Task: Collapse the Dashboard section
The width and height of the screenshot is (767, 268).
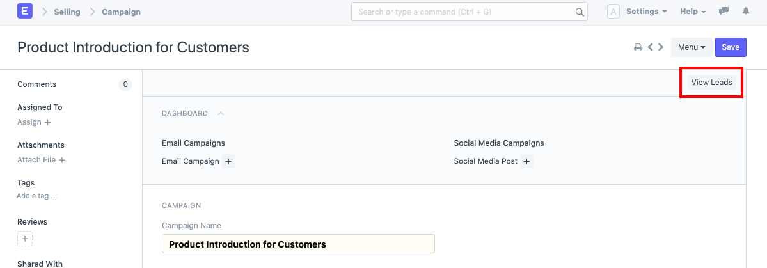Action: click(x=221, y=113)
